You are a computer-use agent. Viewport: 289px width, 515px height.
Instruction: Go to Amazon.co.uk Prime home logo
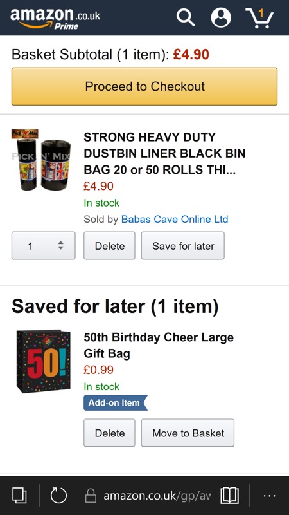[55, 19]
